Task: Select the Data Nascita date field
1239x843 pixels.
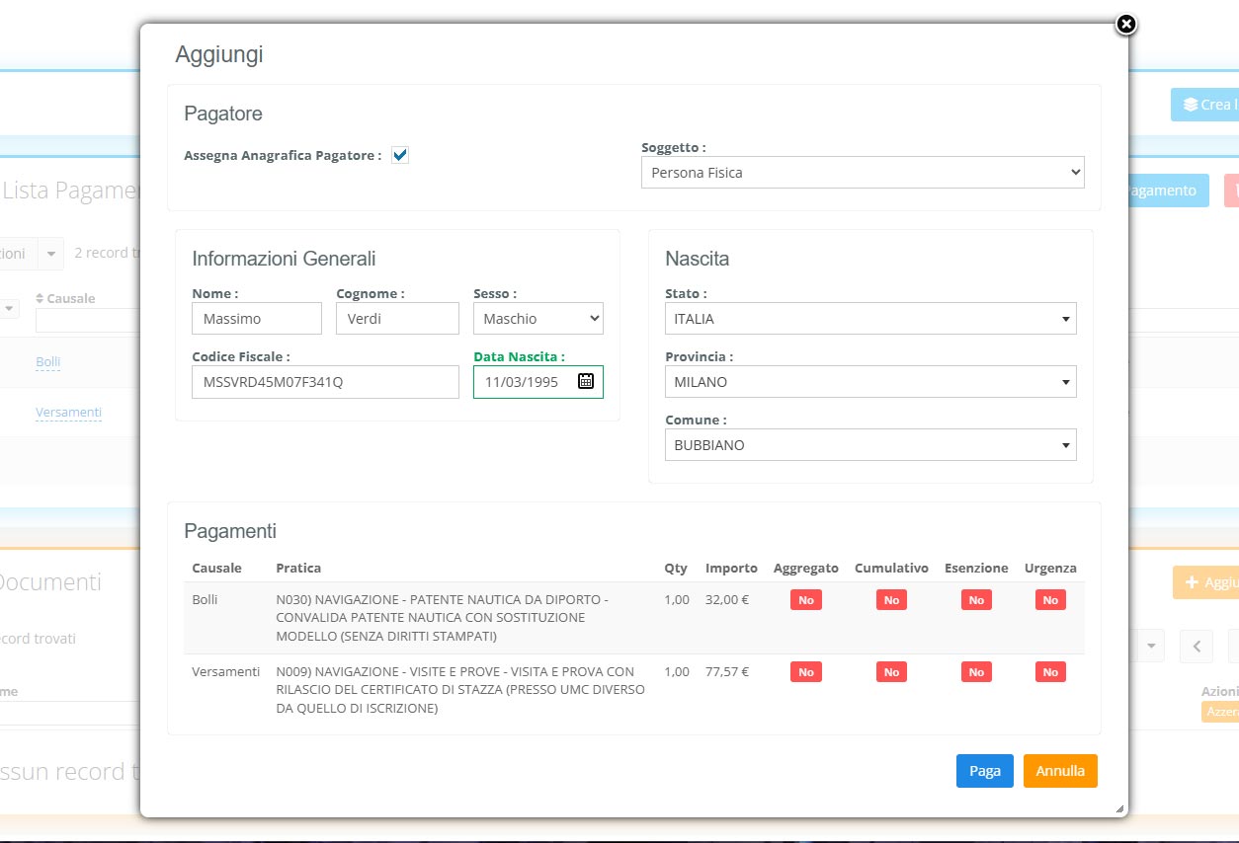Action: tap(524, 382)
